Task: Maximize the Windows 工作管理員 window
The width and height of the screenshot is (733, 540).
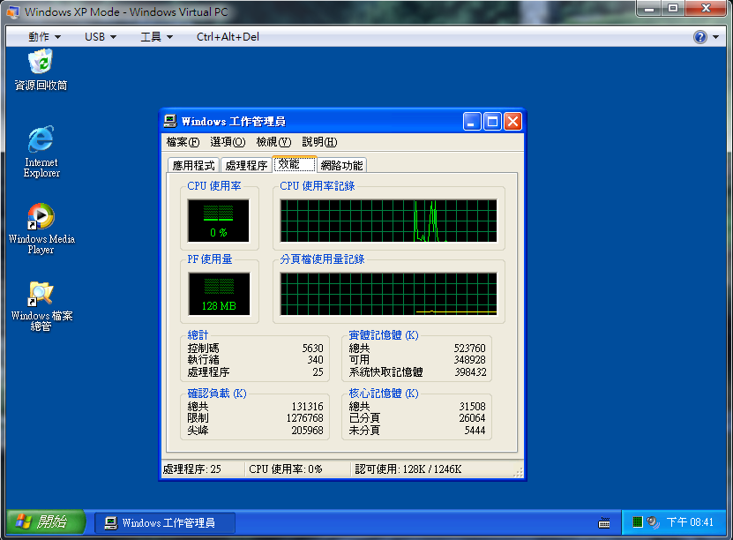Action: coord(492,122)
